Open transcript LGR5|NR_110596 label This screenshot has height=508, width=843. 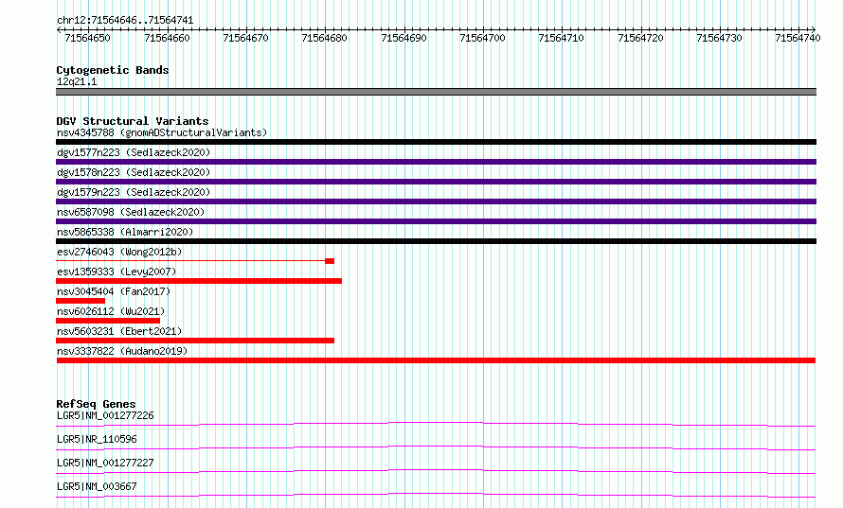(97, 439)
